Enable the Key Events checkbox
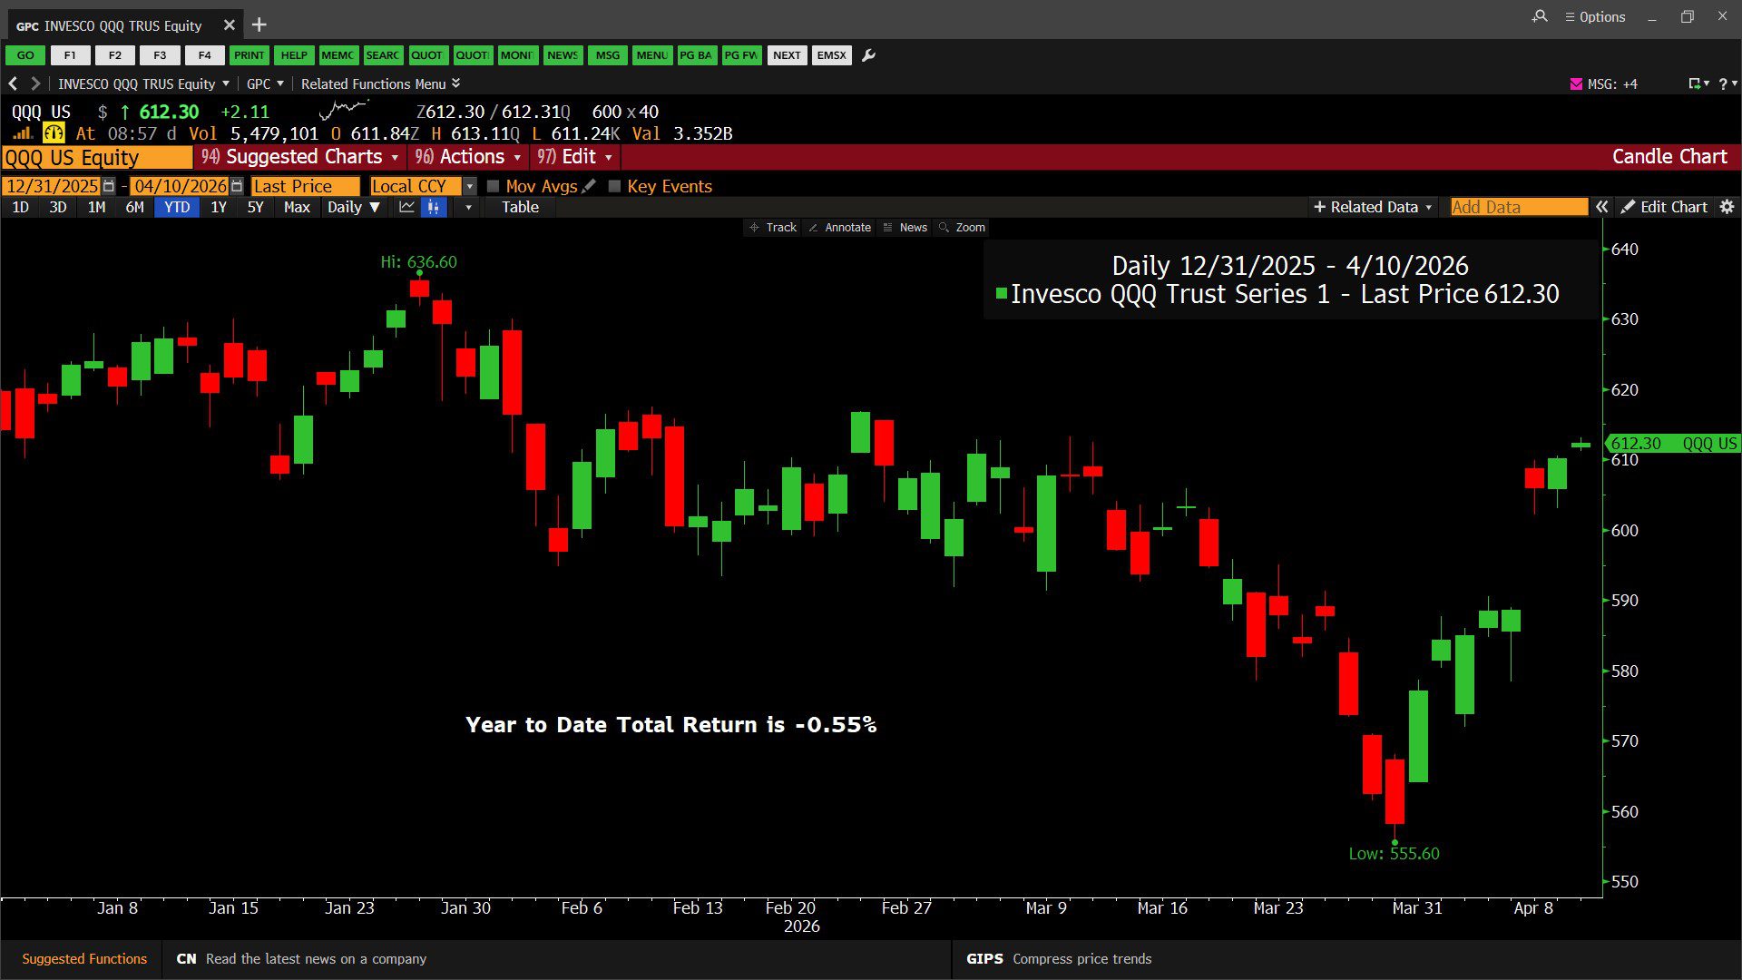The image size is (1742, 980). click(614, 186)
